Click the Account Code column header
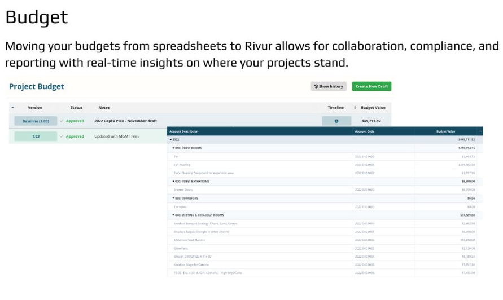Screen dimensions: 503x300 pos(364,131)
